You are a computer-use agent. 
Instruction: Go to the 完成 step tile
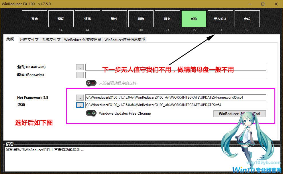click(247, 19)
